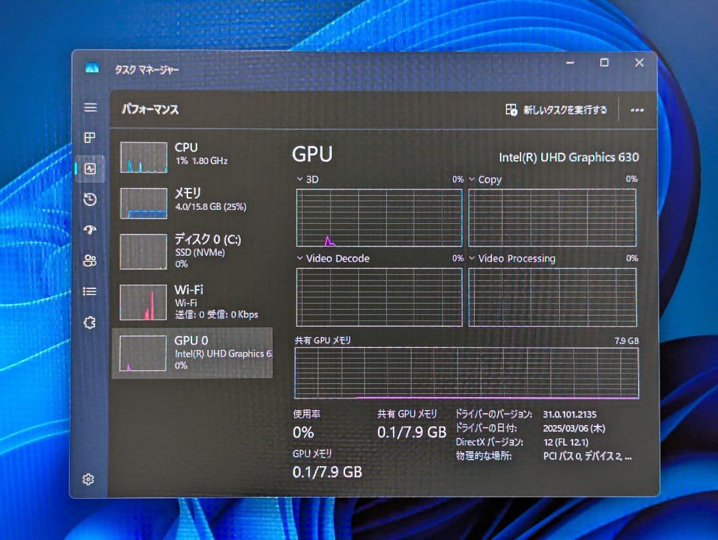The image size is (718, 540).
Task: Open App history page
Action: coord(90,199)
